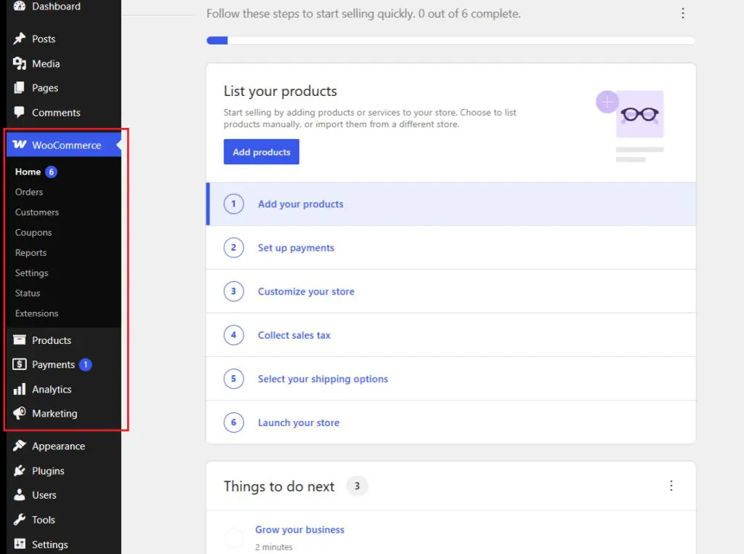
Task: Expand the Collect sales tax step
Action: 450,334
